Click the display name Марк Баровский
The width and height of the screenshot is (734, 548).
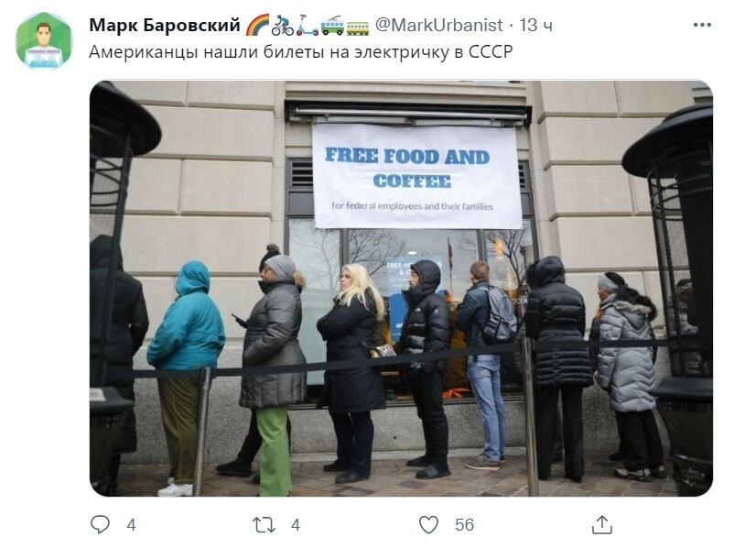[165, 26]
